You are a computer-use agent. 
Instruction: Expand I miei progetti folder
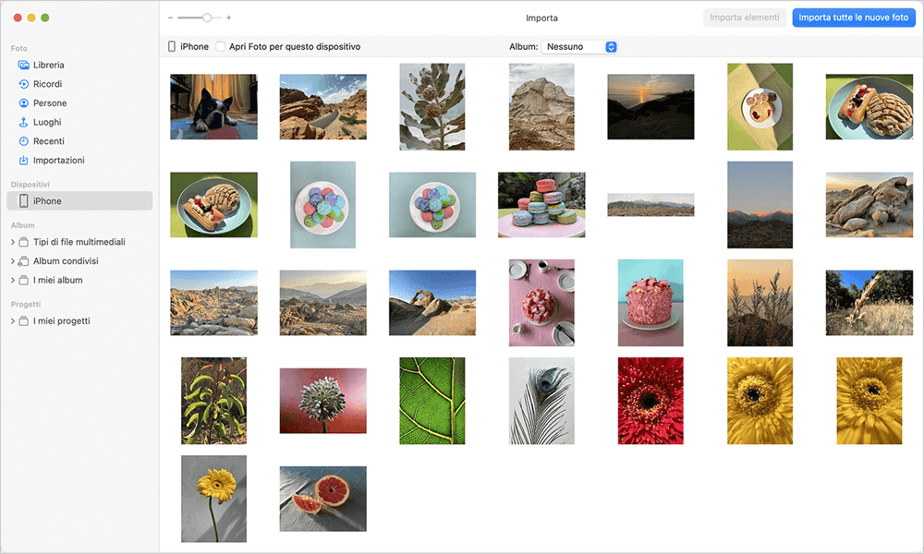[x=13, y=321]
